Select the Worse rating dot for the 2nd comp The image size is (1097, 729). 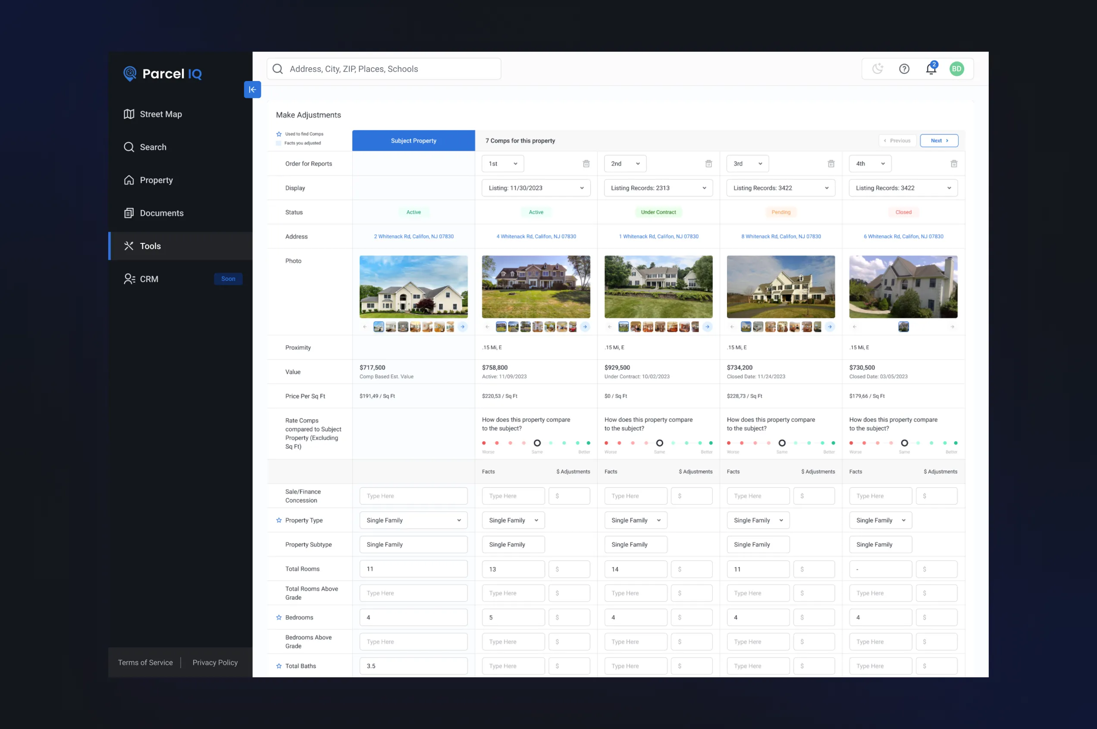(x=606, y=443)
